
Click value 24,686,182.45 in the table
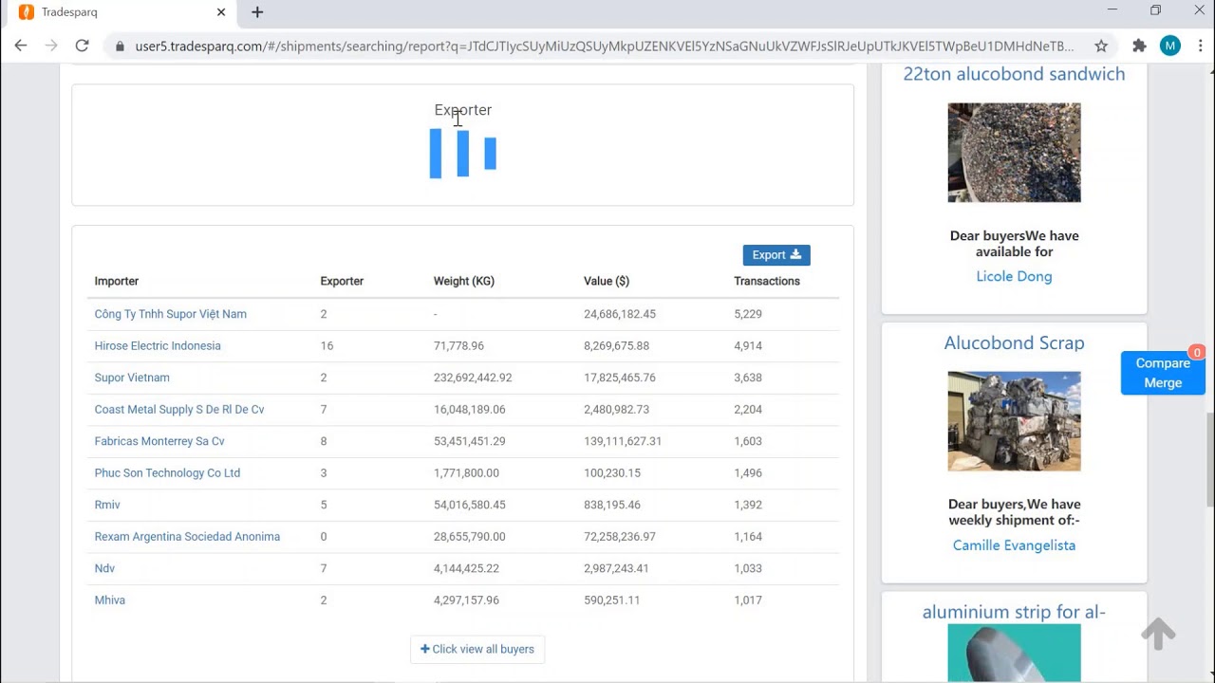(x=620, y=314)
